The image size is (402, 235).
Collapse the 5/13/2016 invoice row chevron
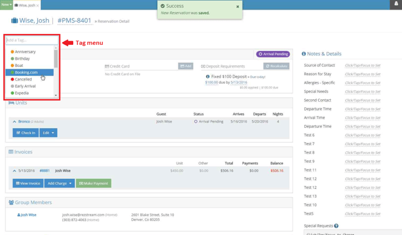tap(14, 171)
